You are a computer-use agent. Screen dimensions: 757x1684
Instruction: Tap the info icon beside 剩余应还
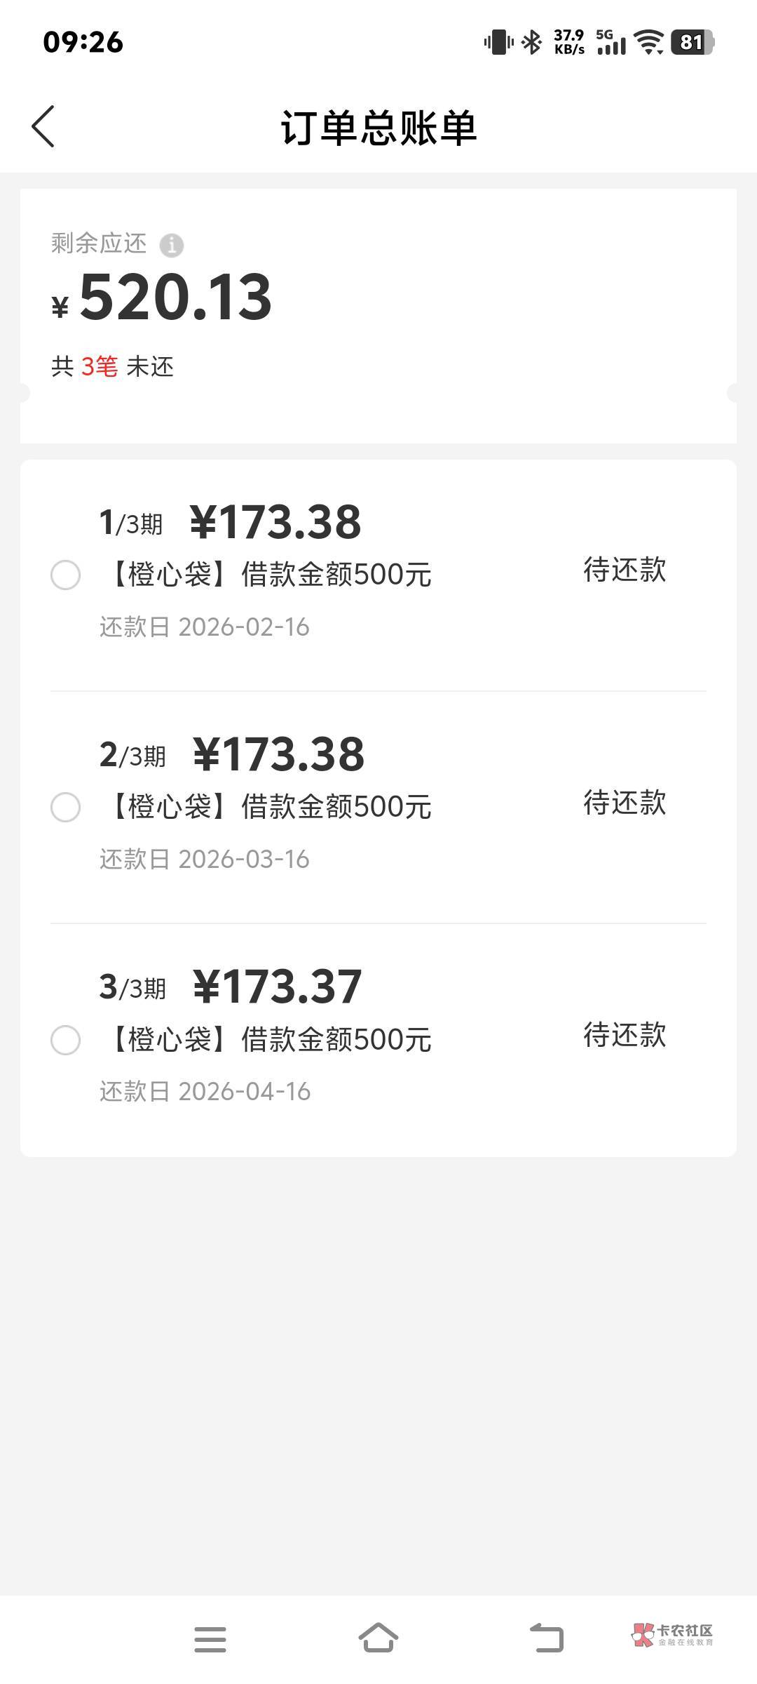coord(171,245)
